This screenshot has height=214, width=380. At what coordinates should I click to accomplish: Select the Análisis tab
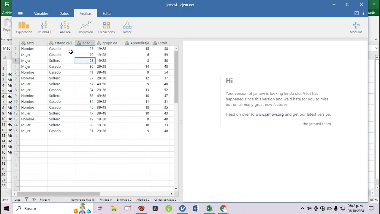coord(85,13)
